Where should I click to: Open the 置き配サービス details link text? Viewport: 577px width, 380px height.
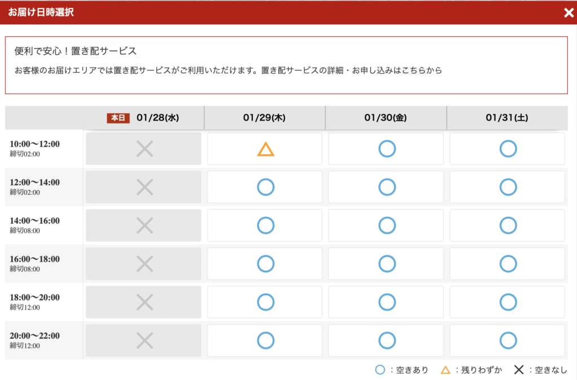[x=352, y=70]
